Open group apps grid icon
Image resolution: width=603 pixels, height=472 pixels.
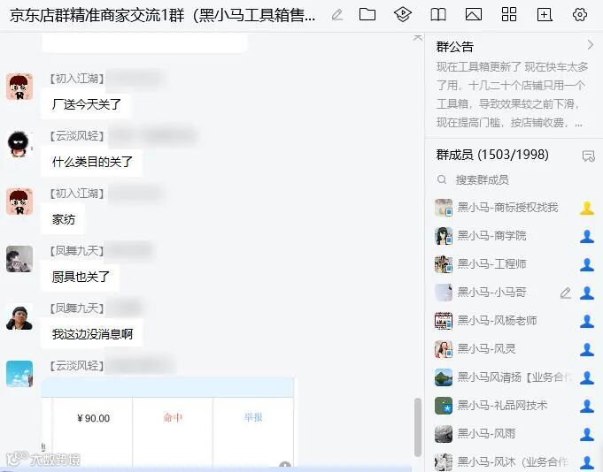pyautogui.click(x=509, y=14)
